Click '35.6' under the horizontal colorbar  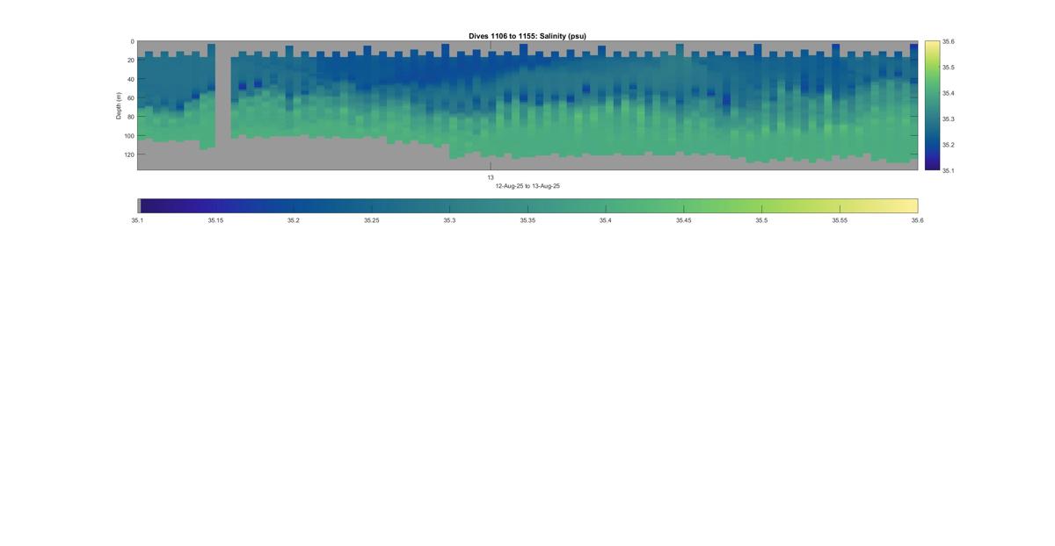coord(918,221)
